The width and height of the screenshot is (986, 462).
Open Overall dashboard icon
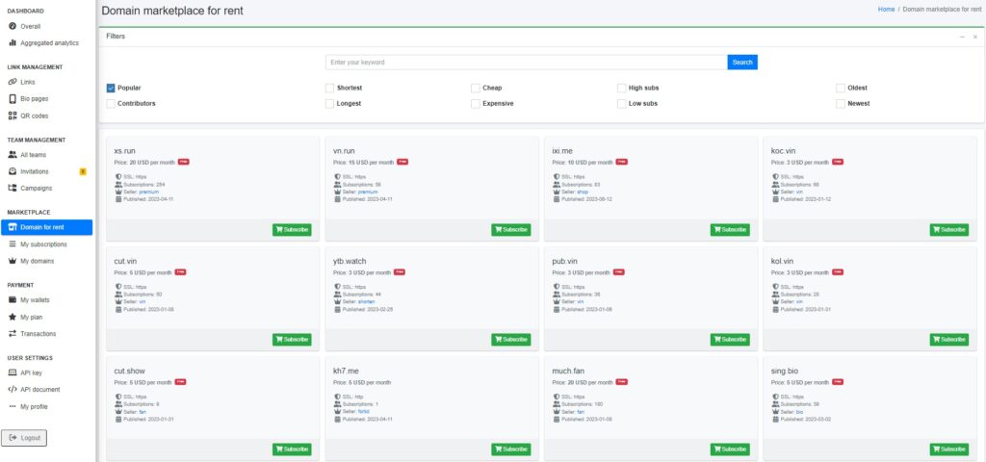[12, 26]
